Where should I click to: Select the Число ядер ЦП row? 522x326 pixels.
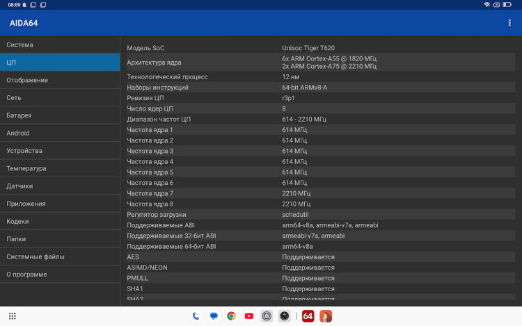(321, 108)
